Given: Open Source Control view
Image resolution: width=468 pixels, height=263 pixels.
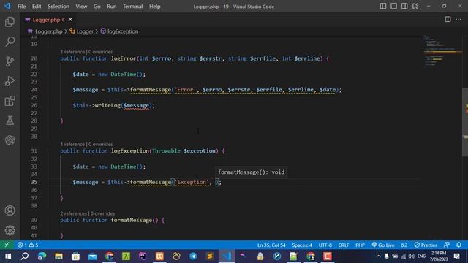Looking at the screenshot, I should coord(10,61).
